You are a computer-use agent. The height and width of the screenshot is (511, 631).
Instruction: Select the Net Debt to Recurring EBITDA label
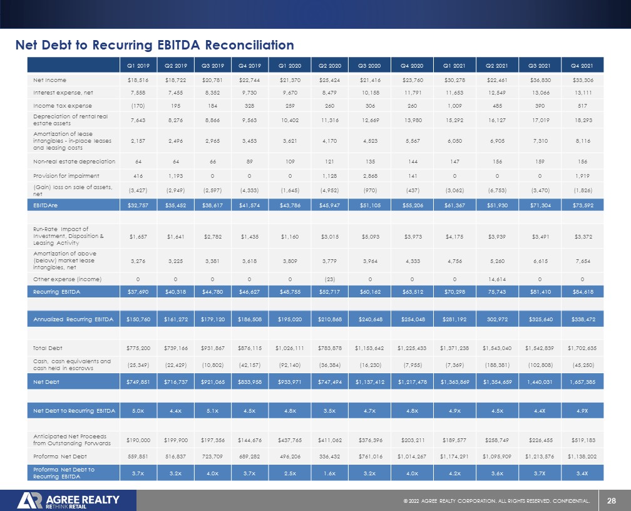(x=74, y=411)
